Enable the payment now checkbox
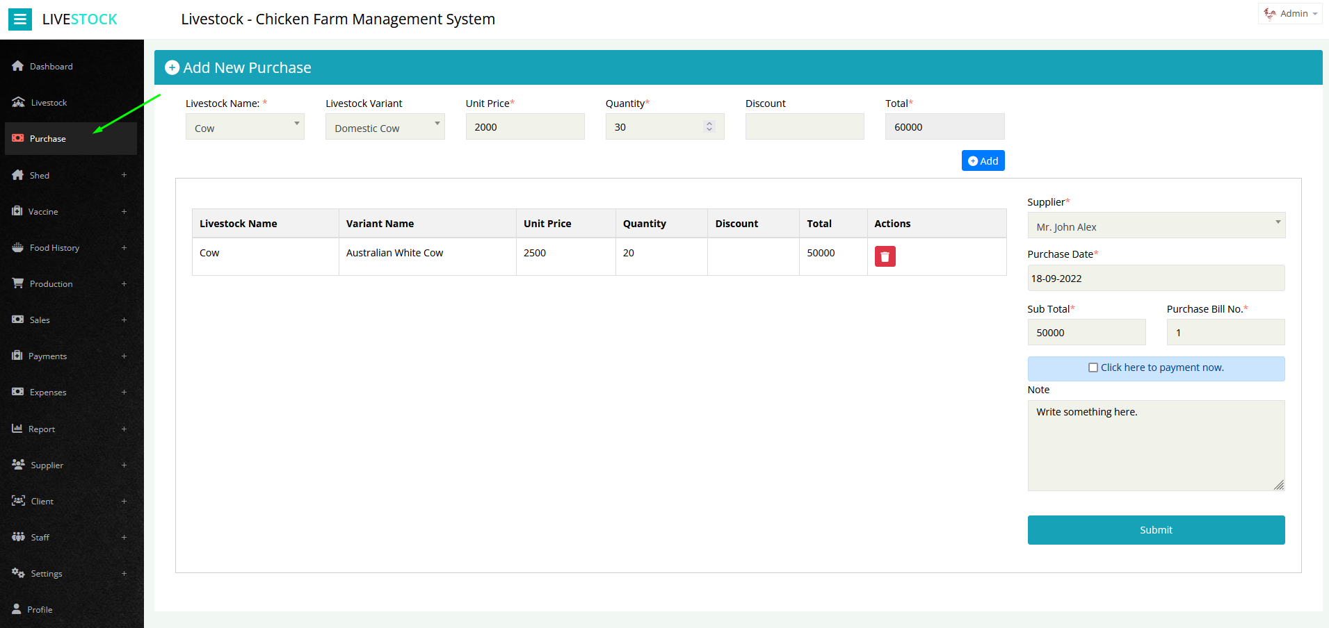This screenshot has height=628, width=1329. [x=1093, y=367]
